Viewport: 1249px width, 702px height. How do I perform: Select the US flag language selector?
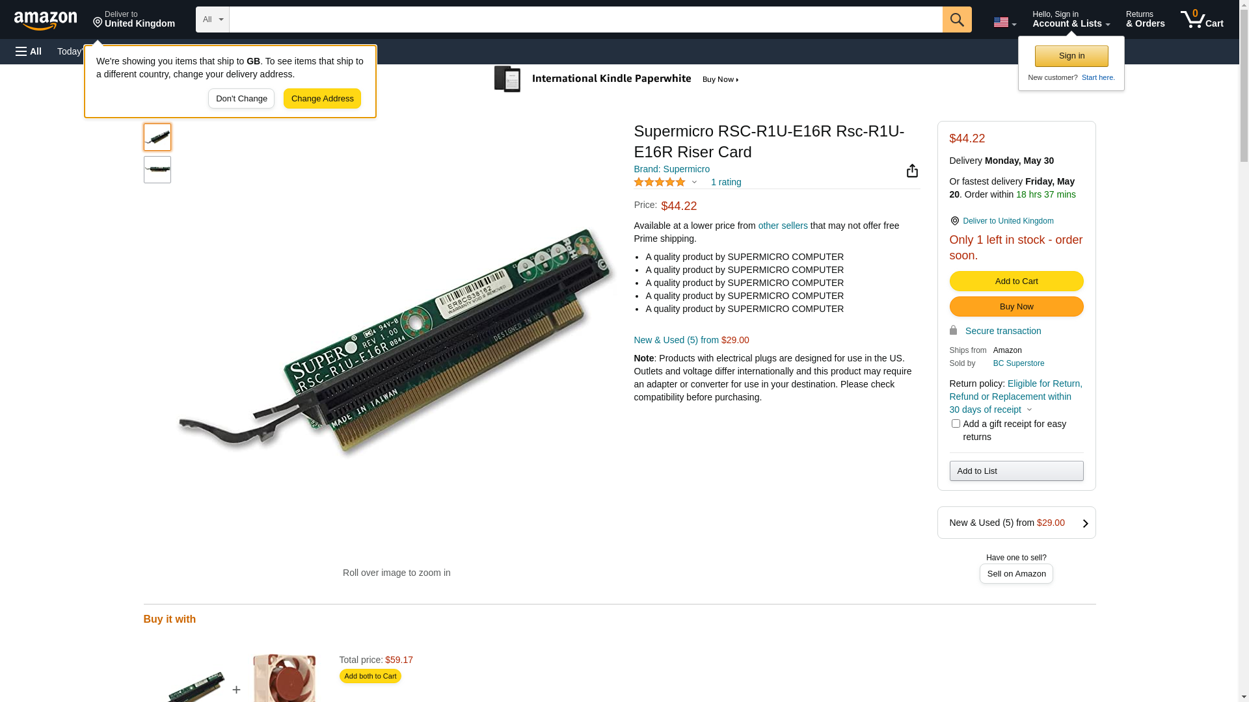click(x=1004, y=22)
